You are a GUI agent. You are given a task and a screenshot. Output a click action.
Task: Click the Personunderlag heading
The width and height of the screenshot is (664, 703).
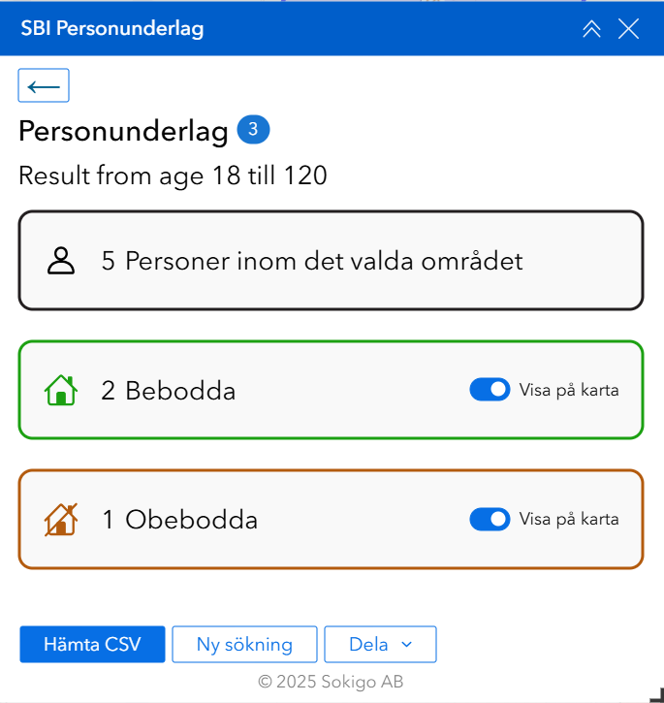point(123,131)
